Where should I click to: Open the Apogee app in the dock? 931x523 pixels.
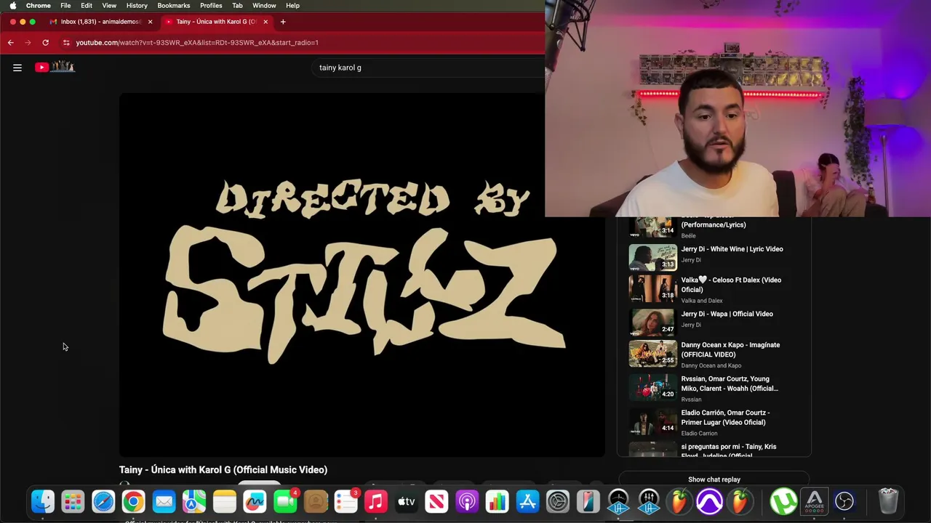[x=814, y=501]
